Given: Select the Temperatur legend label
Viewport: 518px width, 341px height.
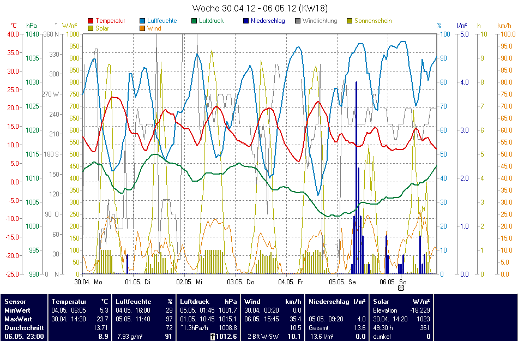Looking at the screenshot, I should (110, 21).
